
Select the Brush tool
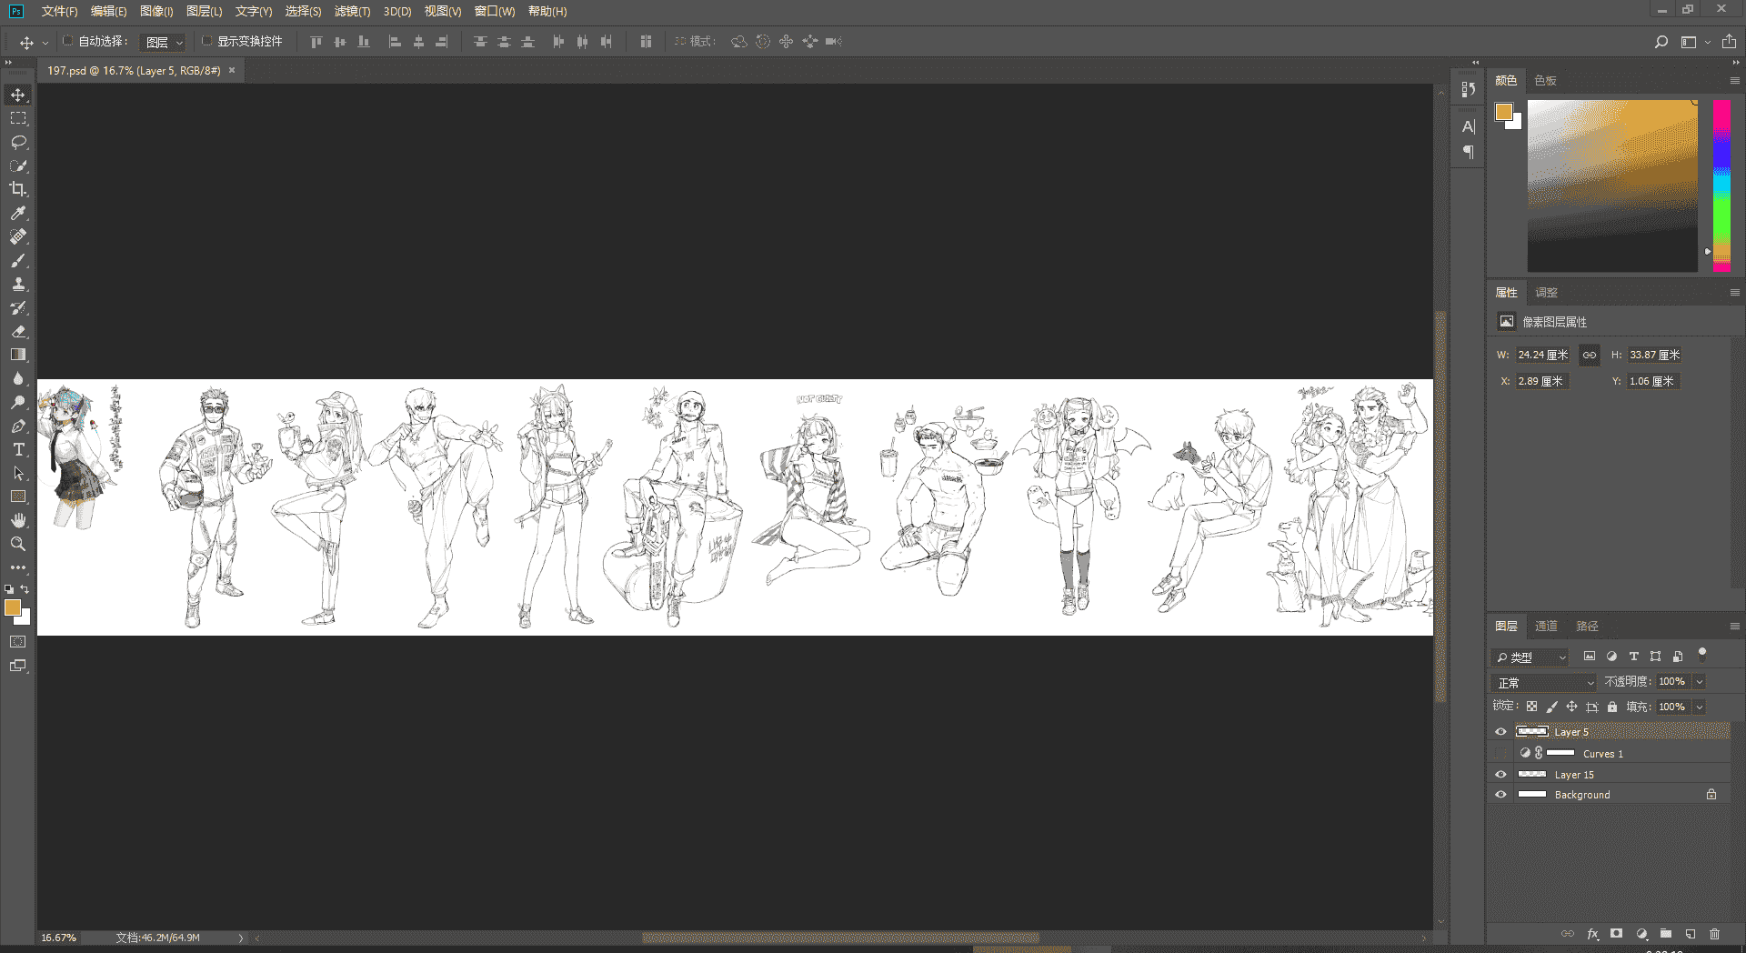[18, 260]
